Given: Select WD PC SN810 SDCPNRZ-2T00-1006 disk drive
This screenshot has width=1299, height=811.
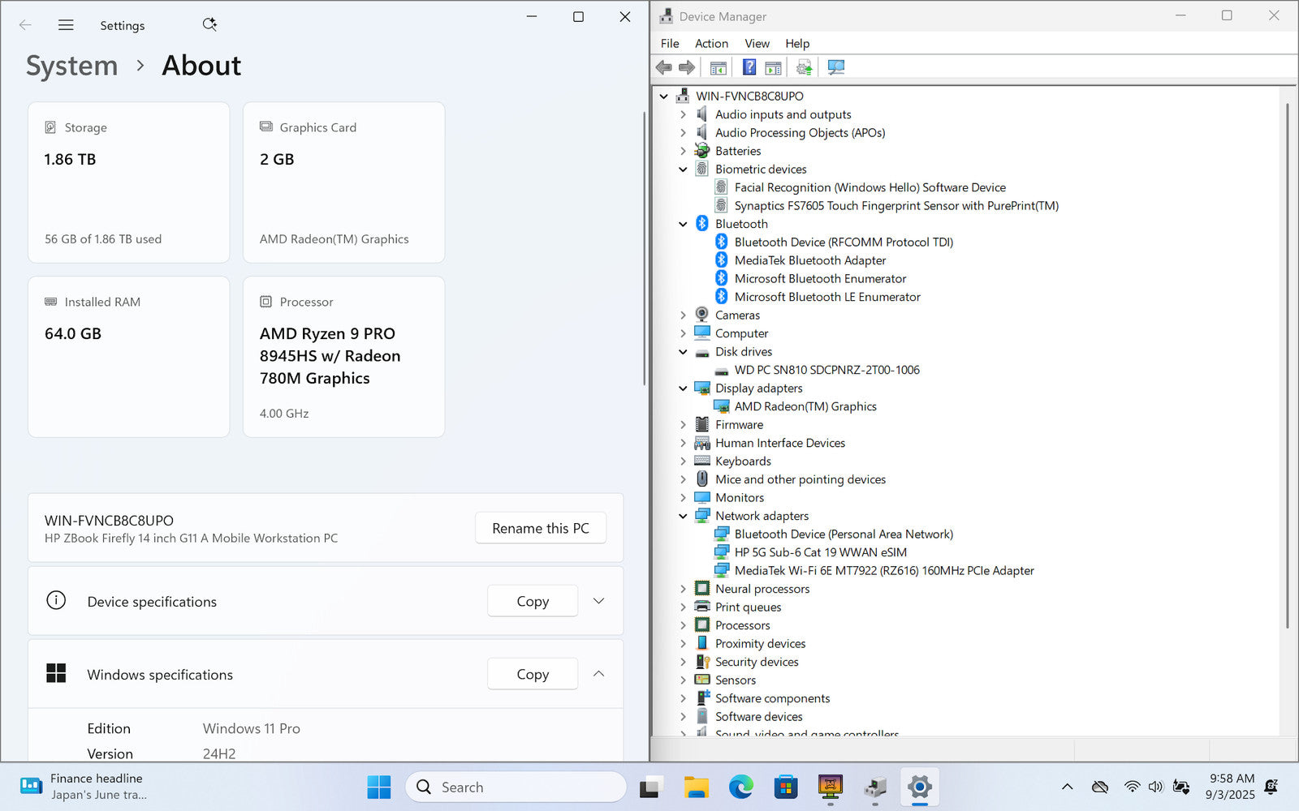Looking at the screenshot, I should point(826,370).
